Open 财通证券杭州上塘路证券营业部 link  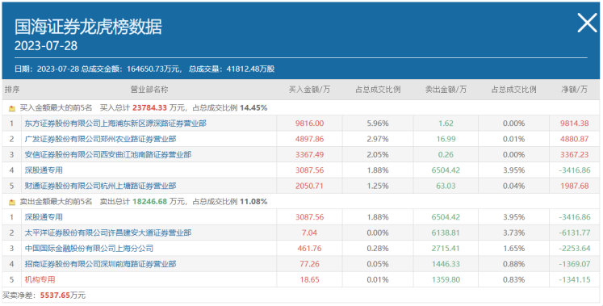point(100,186)
